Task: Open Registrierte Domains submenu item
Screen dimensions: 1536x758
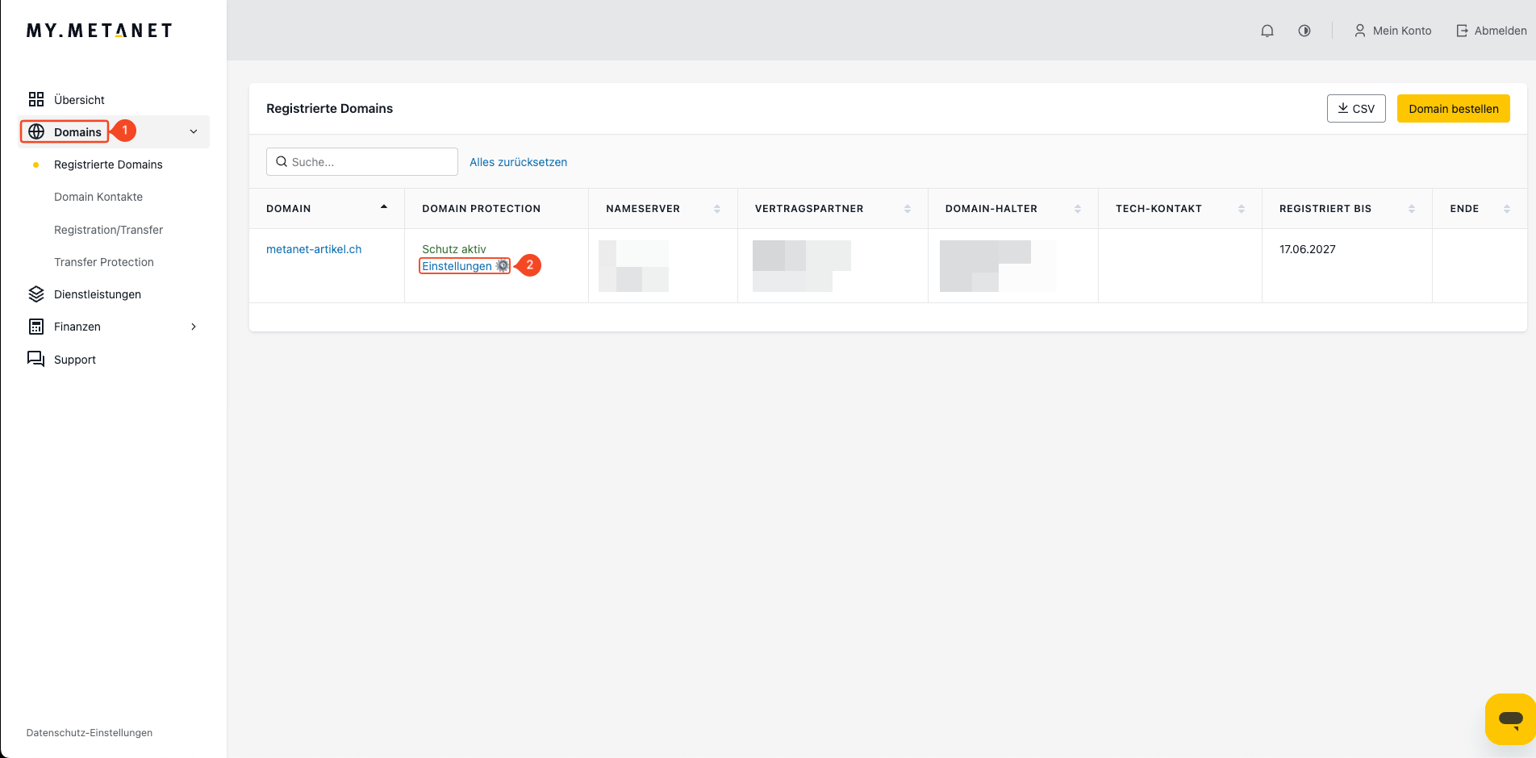Action: (x=108, y=165)
